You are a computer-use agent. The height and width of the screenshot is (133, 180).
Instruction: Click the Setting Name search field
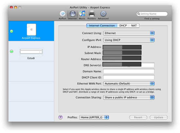coord(152,14)
